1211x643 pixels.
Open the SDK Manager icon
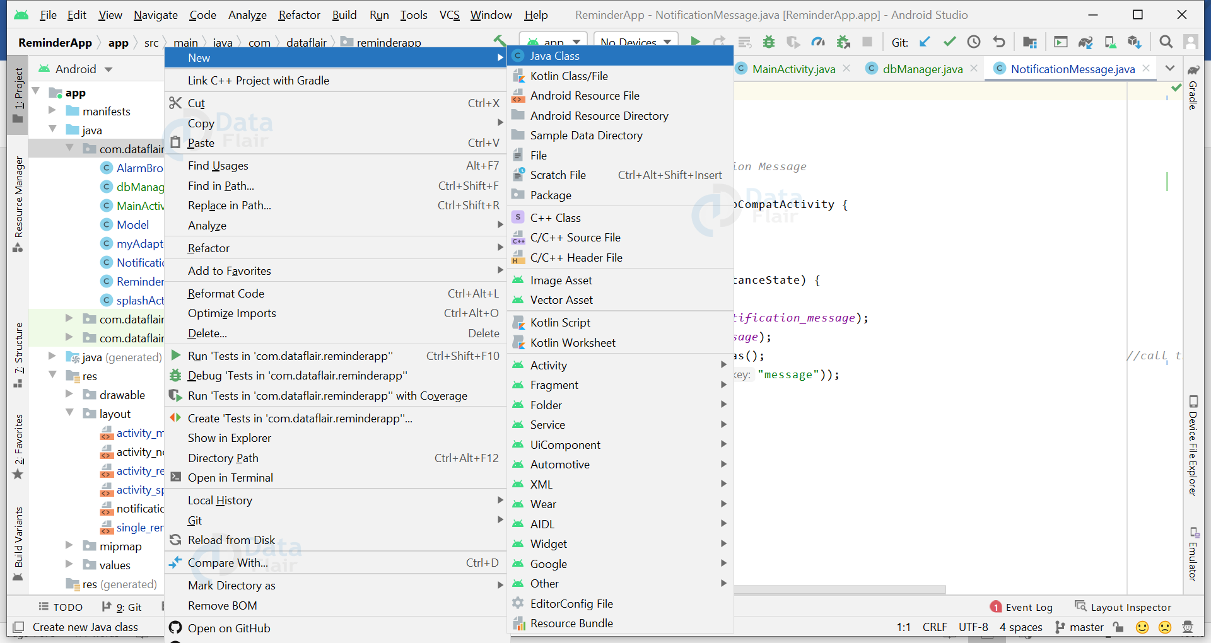1135,42
